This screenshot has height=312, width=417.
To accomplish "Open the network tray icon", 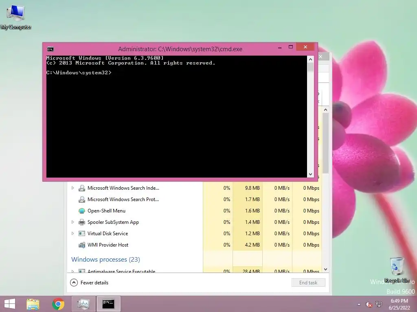I will [379, 304].
